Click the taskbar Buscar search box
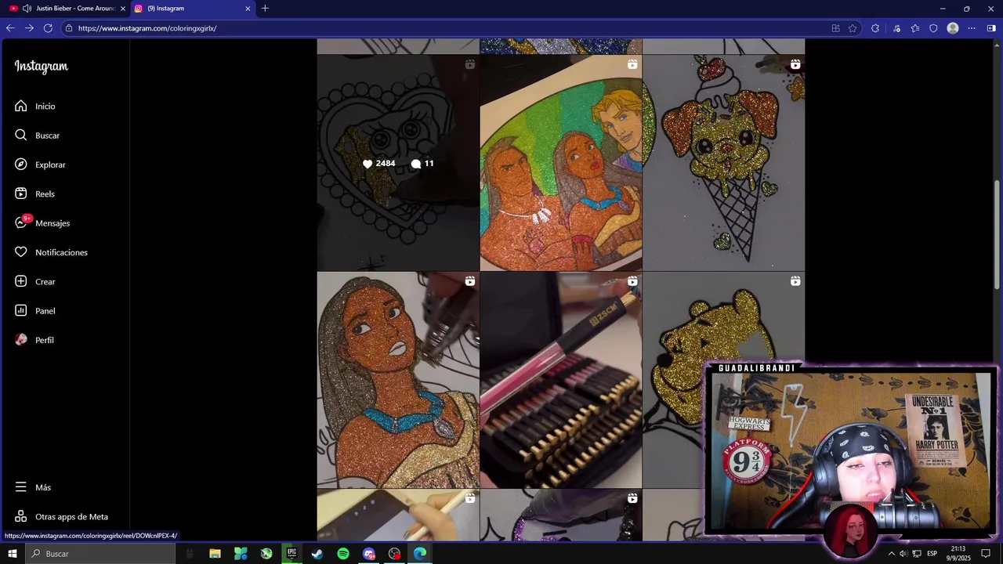Screen dimensions: 1003x564 [100, 554]
